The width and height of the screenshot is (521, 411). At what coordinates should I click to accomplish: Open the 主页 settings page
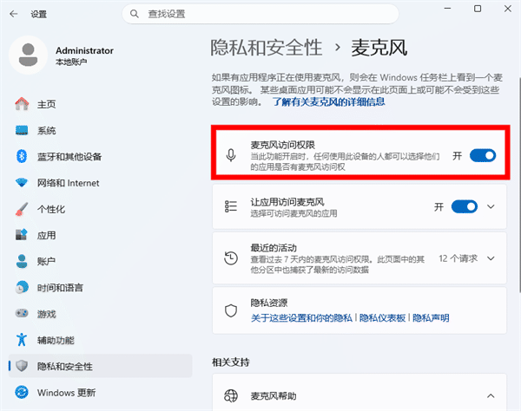point(101,104)
